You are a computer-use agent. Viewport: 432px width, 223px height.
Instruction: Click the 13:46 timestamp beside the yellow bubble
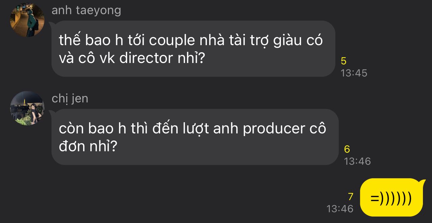[x=340, y=209]
